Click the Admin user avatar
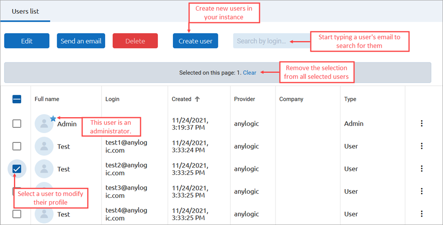Image resolution: width=443 pixels, height=225 pixels. pos(44,124)
